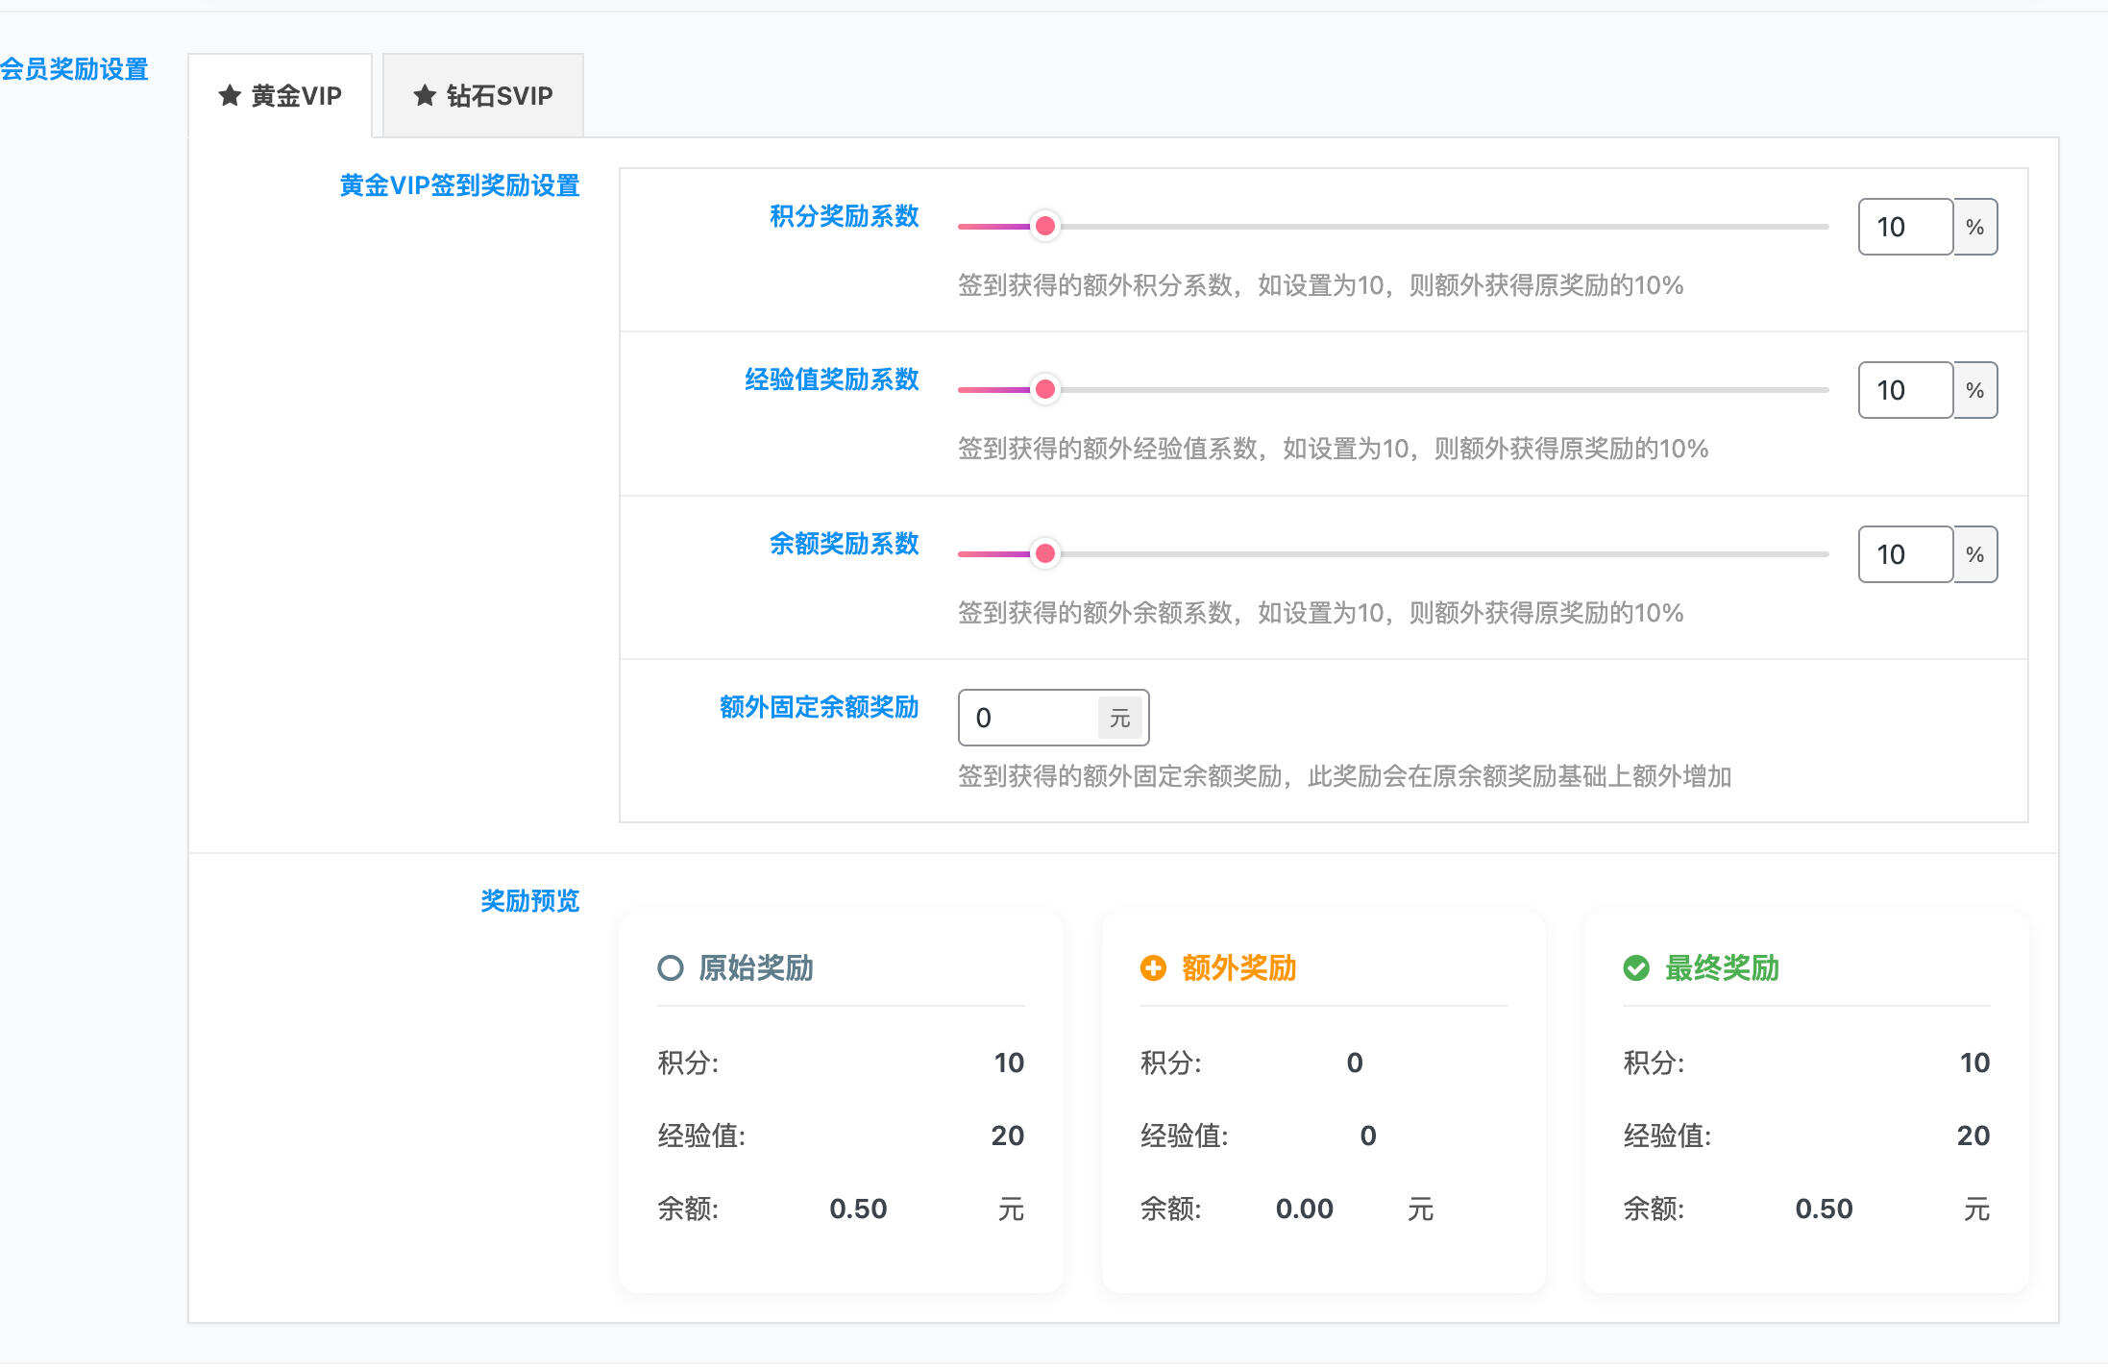Click the 黄金VIP签到奖励设置 label

[460, 186]
